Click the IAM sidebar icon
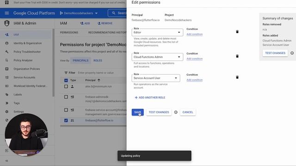Viewport: 296px width, 166px height. pyautogui.click(x=7, y=35)
